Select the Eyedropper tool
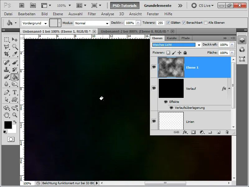The image size is (249, 187). click(15, 54)
